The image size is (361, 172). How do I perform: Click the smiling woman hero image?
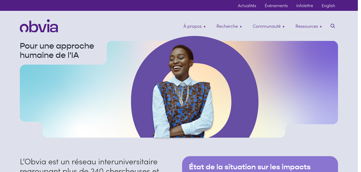tap(182, 91)
